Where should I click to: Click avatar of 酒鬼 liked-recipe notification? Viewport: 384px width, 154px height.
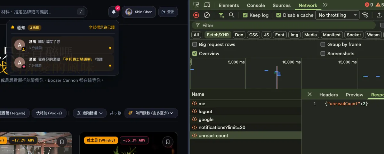tap(20, 63)
